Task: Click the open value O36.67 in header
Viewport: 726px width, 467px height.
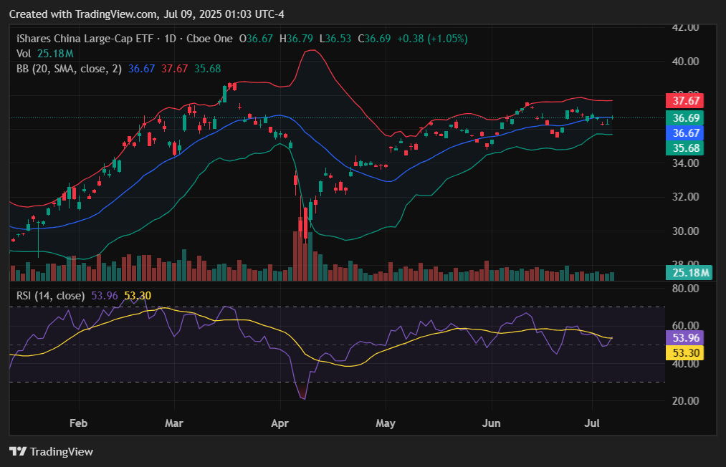Action: pos(256,39)
